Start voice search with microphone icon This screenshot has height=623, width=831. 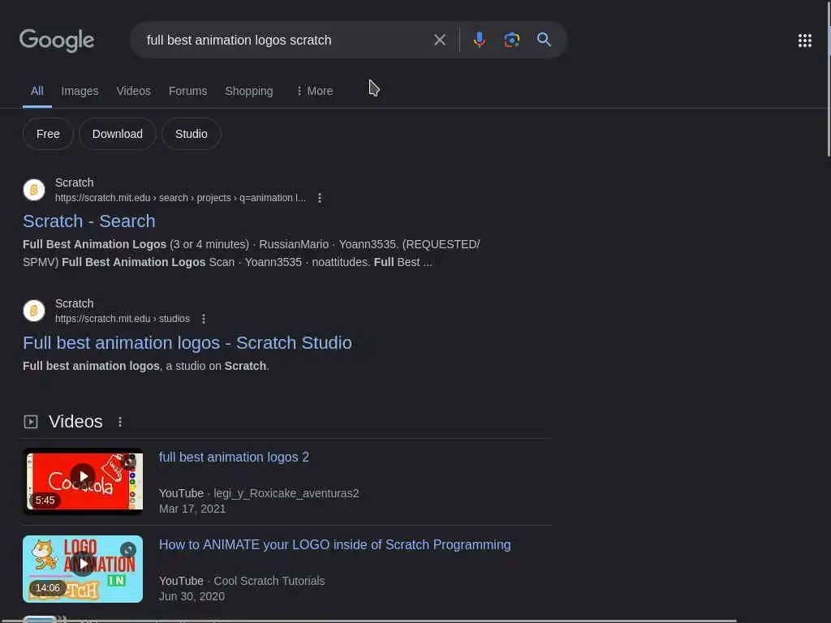click(x=479, y=40)
